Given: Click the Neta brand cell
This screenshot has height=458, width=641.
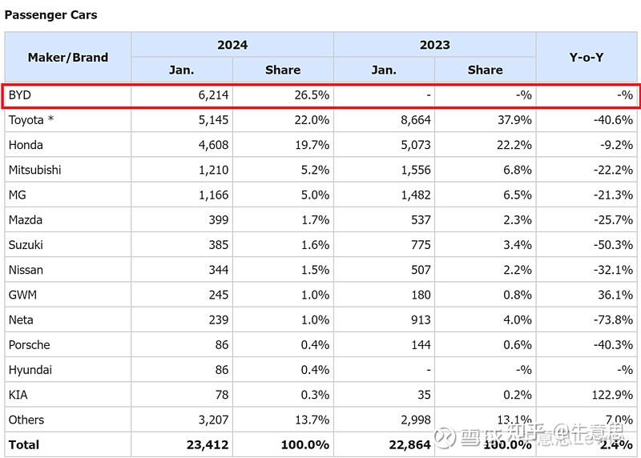Looking at the screenshot, I should (x=68, y=319).
